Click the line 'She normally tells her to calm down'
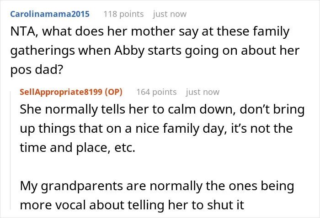Screen dimensions: 320x218 click(126, 109)
